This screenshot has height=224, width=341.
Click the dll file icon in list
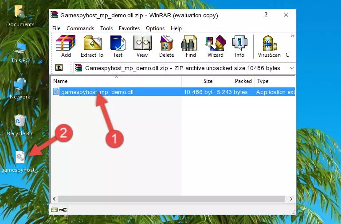coord(56,91)
